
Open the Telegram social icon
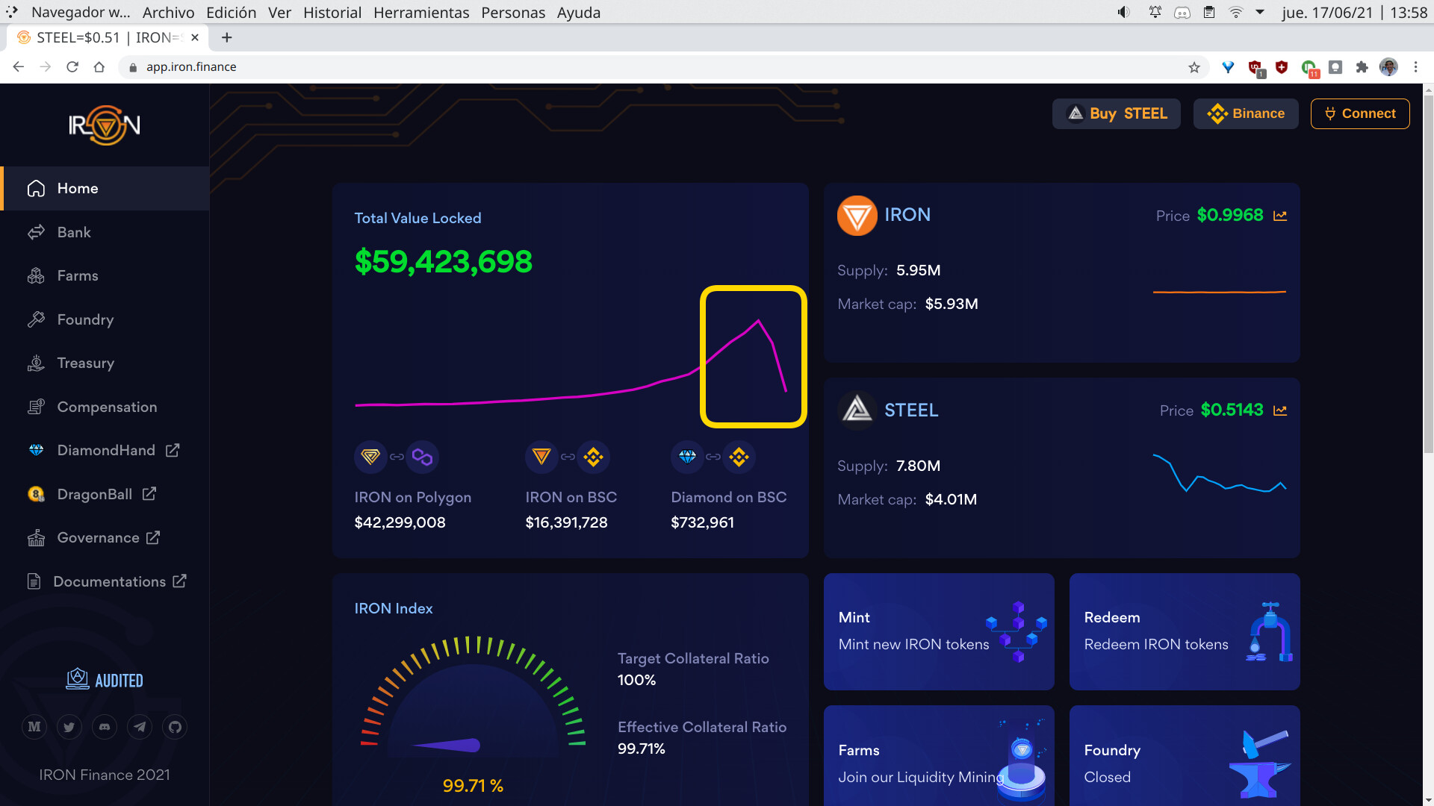(x=140, y=727)
